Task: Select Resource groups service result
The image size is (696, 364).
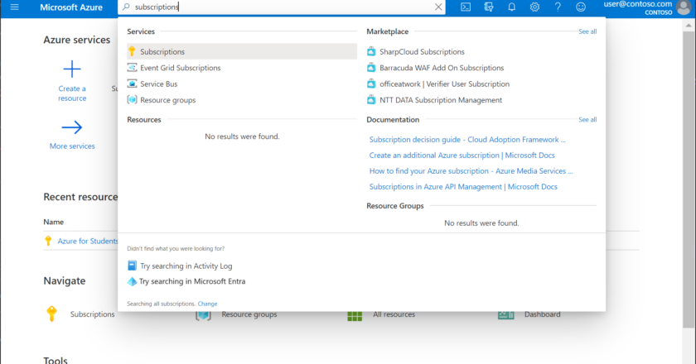Action: (167, 100)
